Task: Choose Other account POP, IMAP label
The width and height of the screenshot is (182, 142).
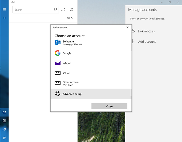Action: tap(71, 83)
